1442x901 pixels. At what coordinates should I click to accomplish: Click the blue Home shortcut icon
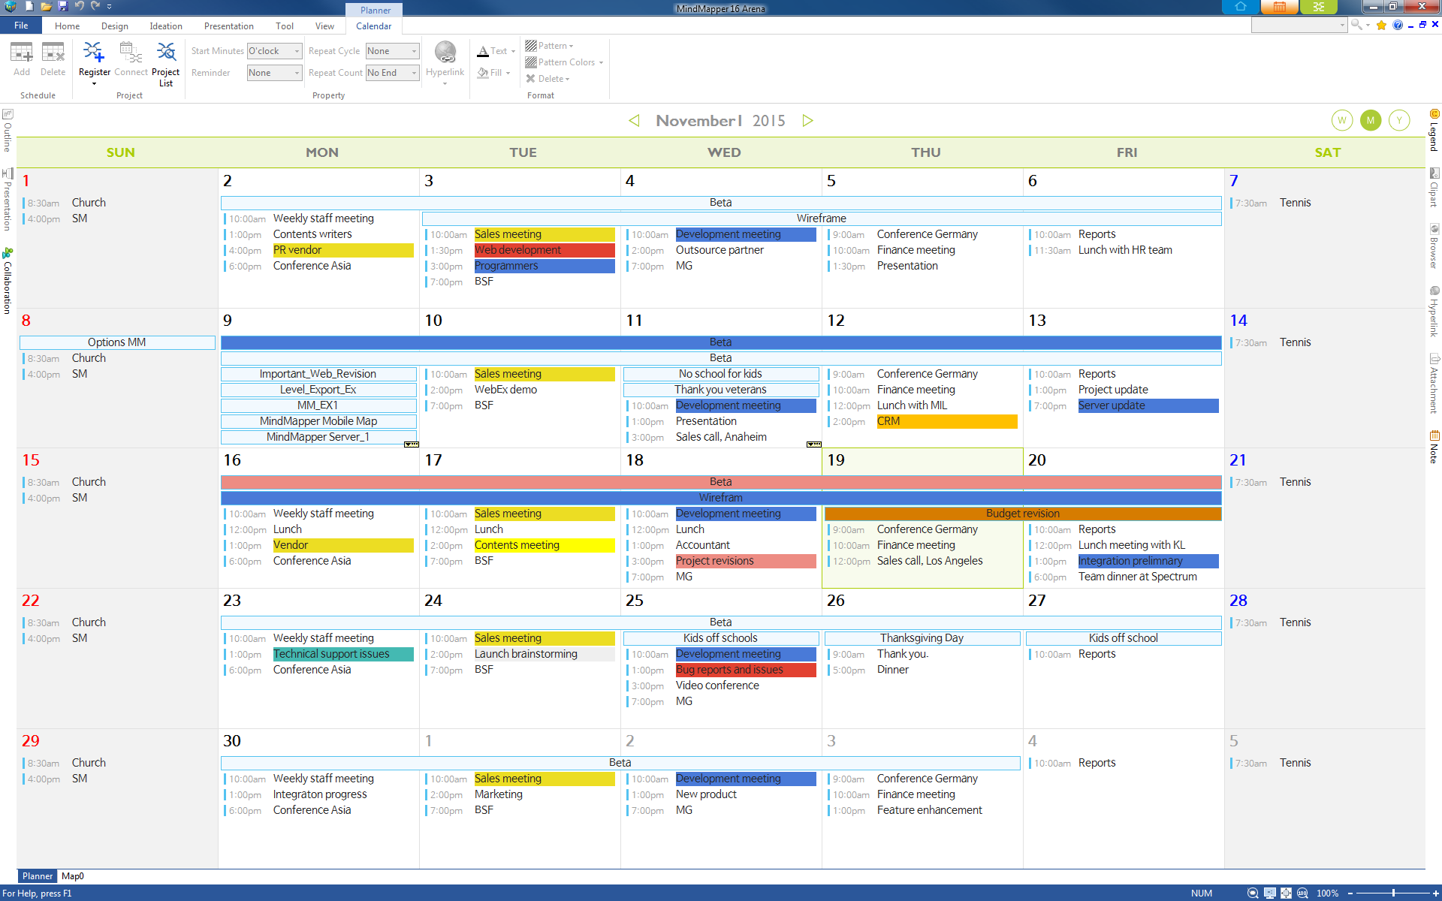point(1241,7)
